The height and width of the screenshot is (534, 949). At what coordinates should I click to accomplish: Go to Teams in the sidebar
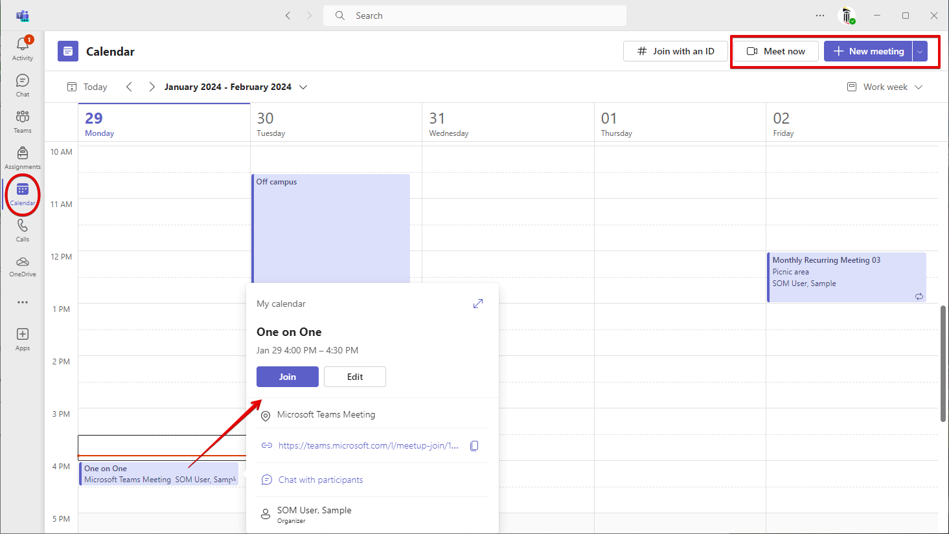click(x=23, y=121)
